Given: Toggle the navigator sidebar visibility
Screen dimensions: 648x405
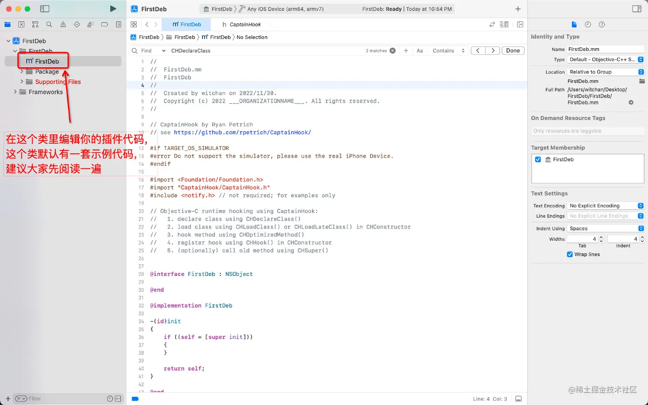Looking at the screenshot, I should tap(45, 9).
